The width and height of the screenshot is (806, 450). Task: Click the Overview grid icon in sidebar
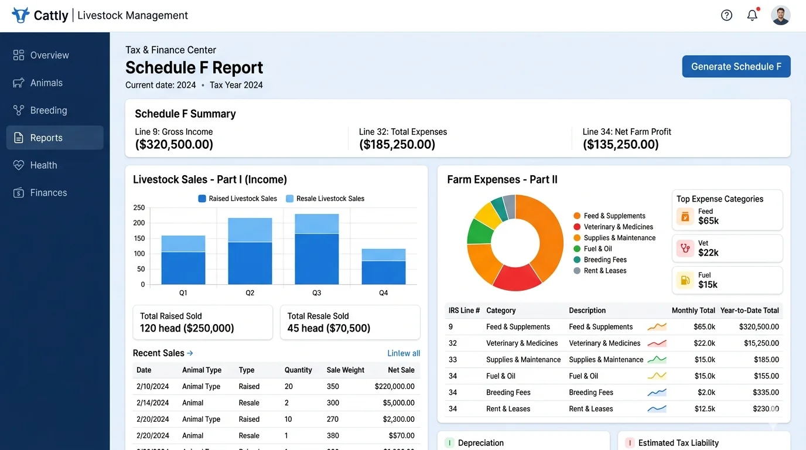pyautogui.click(x=19, y=55)
